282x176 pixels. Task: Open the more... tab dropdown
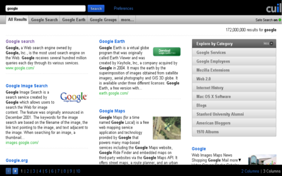coord(127,20)
